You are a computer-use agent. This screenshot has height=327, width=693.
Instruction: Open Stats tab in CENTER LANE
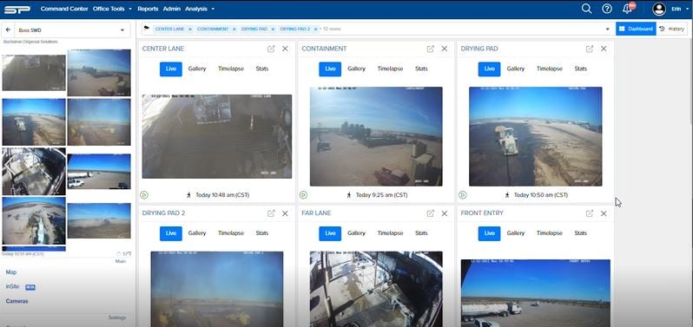tap(262, 69)
